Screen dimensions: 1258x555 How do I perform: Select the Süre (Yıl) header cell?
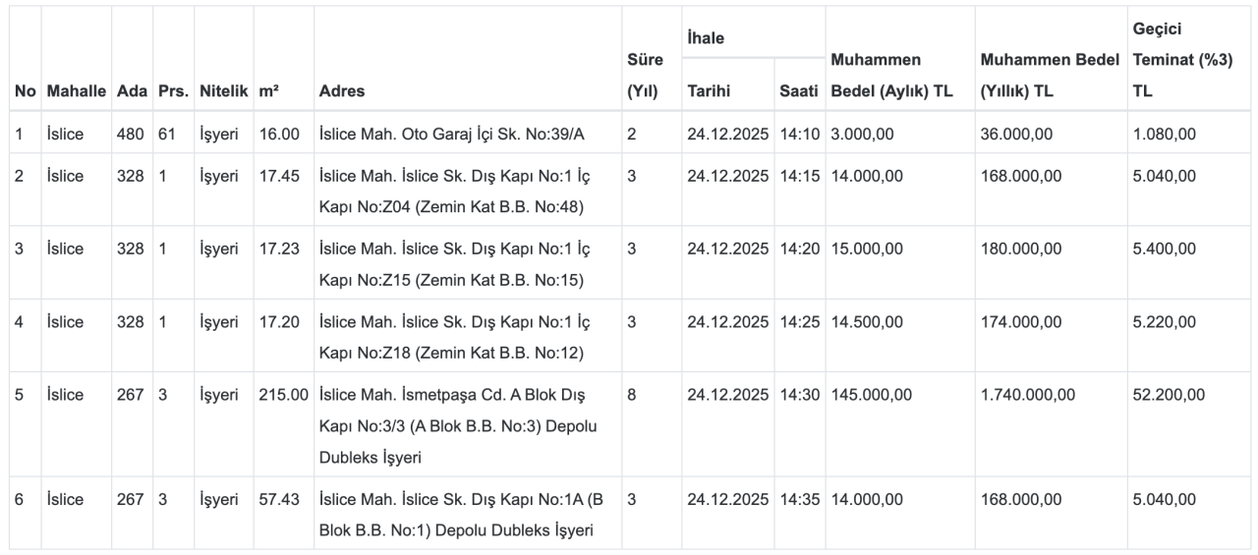point(644,76)
